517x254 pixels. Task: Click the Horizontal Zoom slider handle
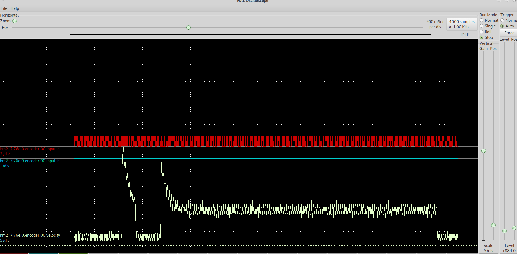coord(15,21)
